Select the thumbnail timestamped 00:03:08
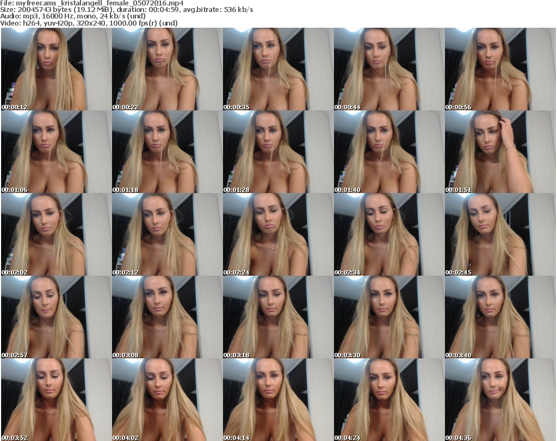557x441 pixels. click(x=168, y=317)
